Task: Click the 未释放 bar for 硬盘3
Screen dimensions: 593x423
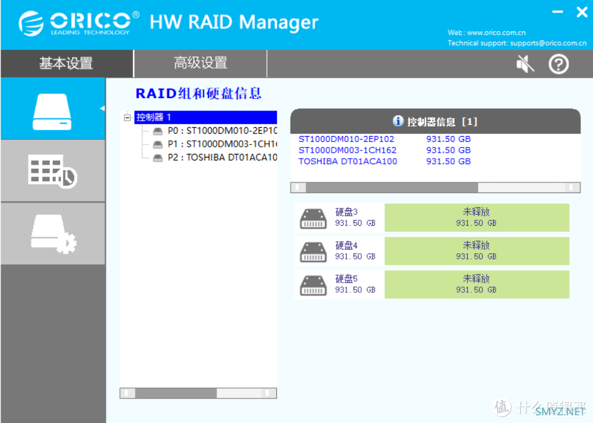Action: [x=477, y=217]
